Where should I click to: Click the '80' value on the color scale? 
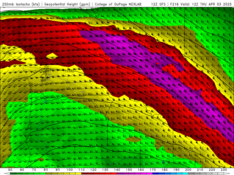point(46,170)
